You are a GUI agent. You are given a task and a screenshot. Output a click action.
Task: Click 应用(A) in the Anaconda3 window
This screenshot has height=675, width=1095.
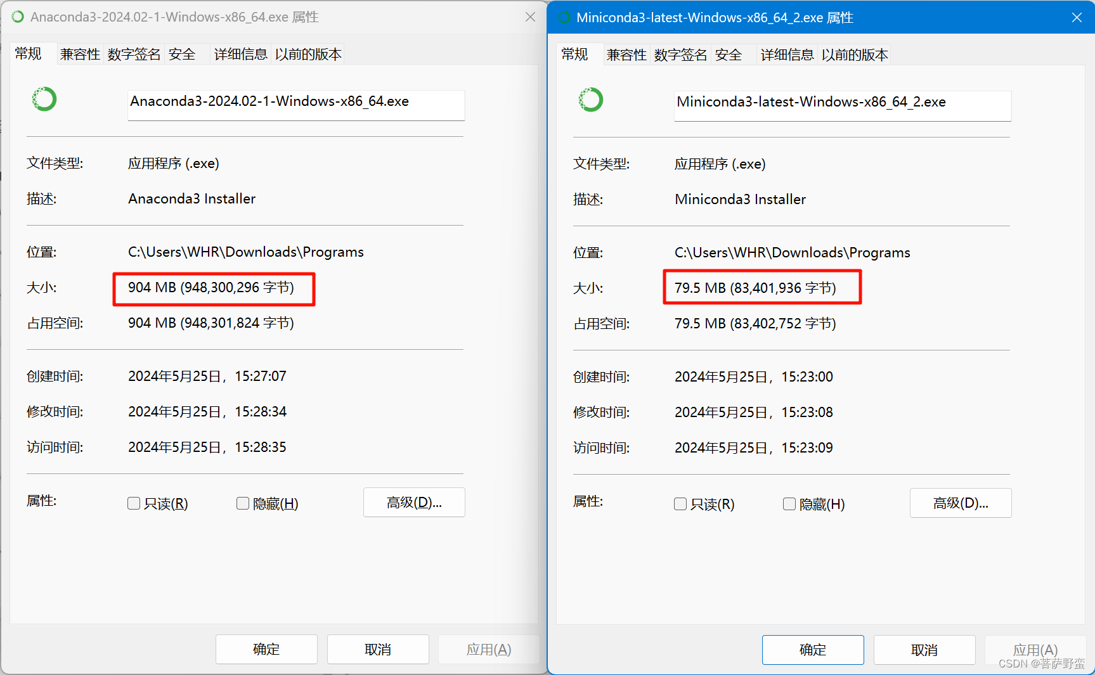tap(489, 649)
